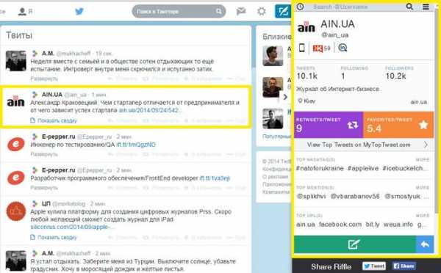441x273 pixels.
Task: Select the retweets per tweet purple tile
Action: coord(329,125)
